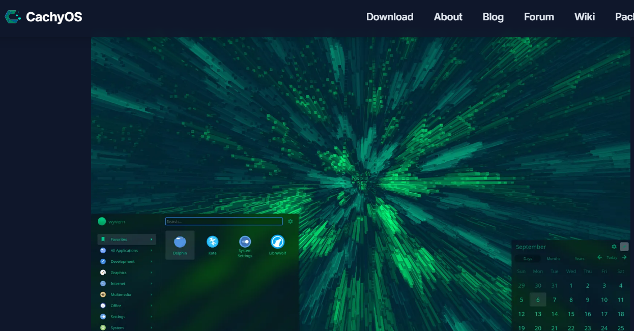Select greyed date 29 of previous month
The width and height of the screenshot is (634, 331).
pyautogui.click(x=522, y=285)
